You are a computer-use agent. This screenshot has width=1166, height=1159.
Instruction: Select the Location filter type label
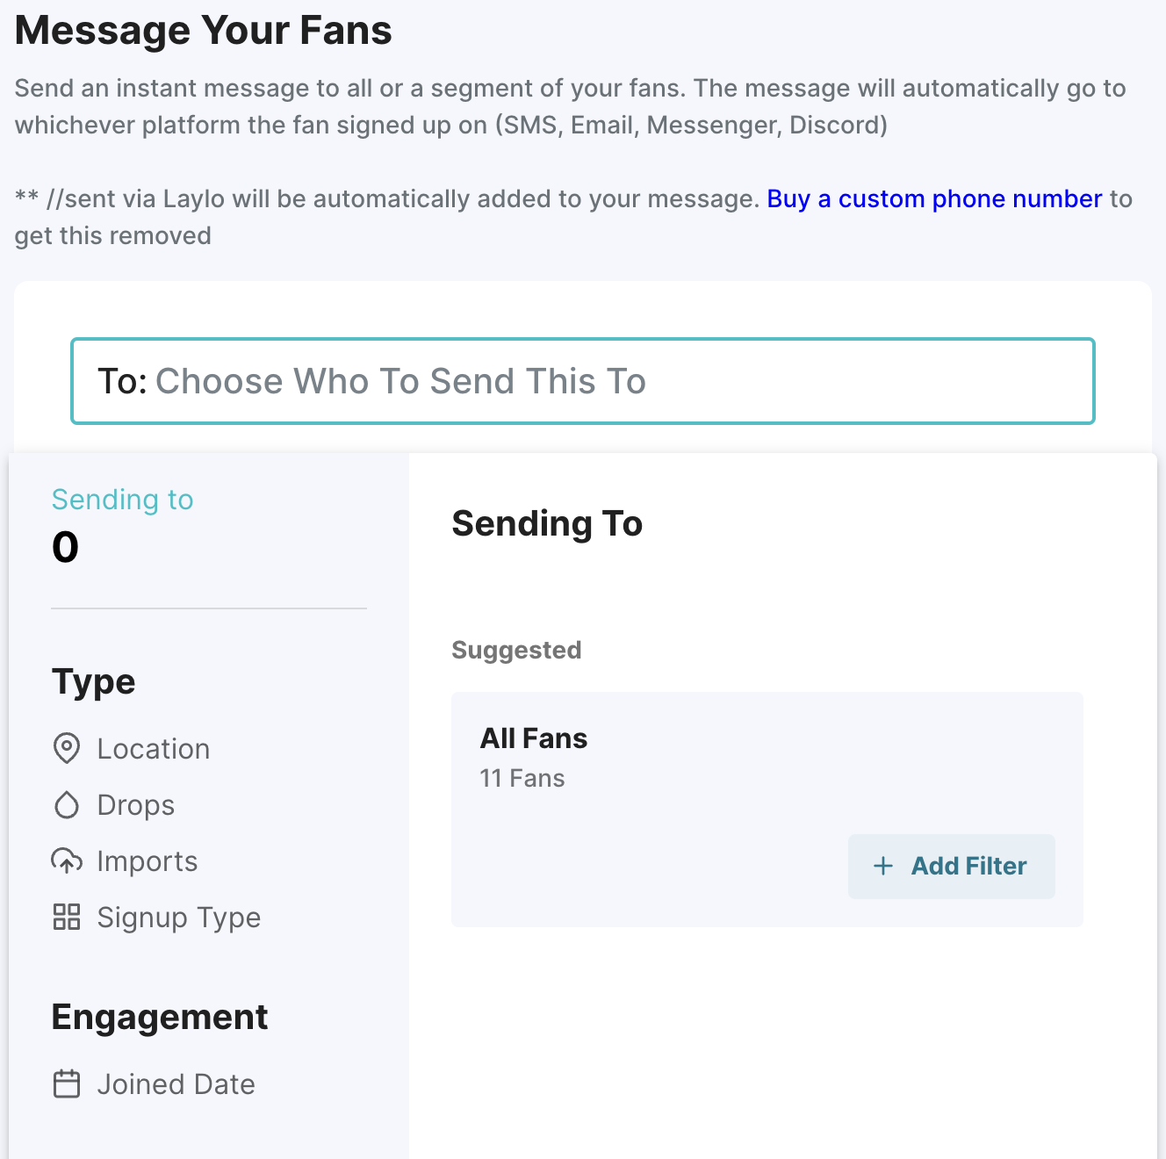(154, 749)
